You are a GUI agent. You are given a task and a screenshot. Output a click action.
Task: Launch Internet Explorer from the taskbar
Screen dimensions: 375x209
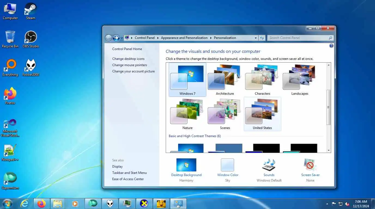click(25, 204)
